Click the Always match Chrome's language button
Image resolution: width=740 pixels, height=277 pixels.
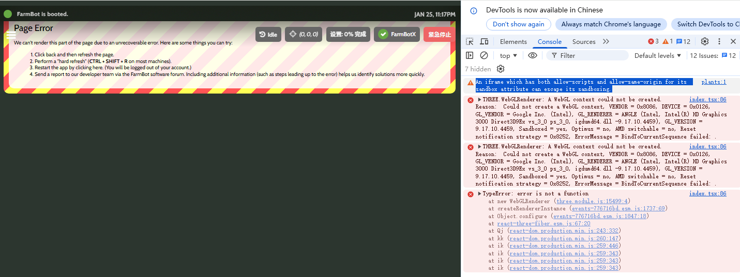tap(611, 24)
